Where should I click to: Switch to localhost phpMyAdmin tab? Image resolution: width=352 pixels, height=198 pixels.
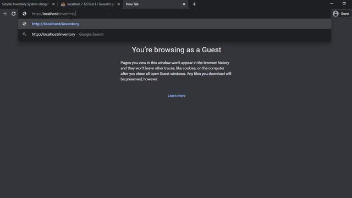pos(91,4)
